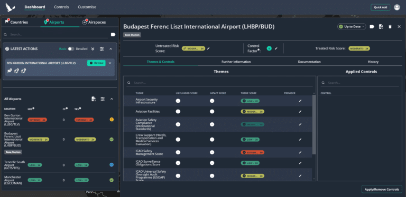Click Treated Risk Score Moderate badge
406x197 pixels.
point(359,48)
